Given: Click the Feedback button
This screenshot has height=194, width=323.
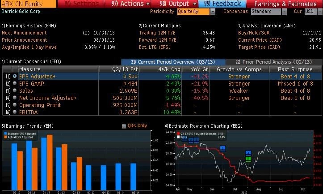Looking at the screenshot, I should (222, 4).
